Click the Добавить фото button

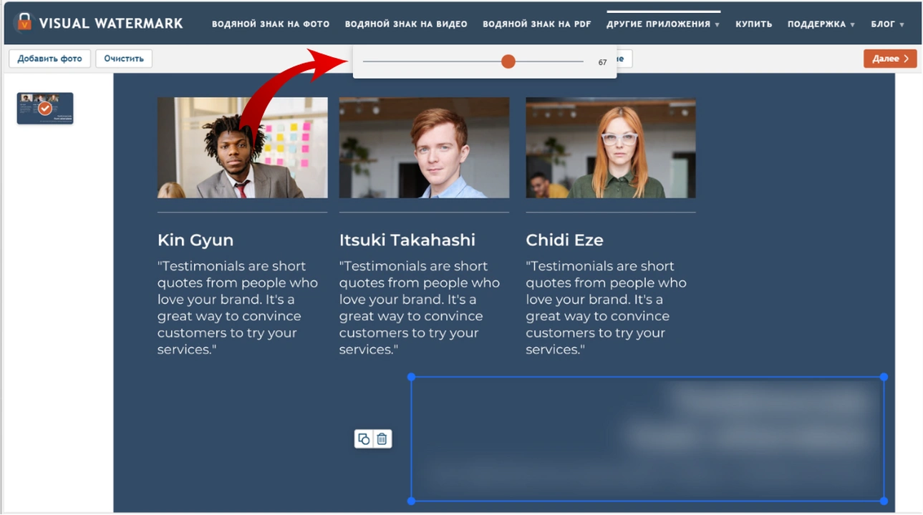click(50, 59)
